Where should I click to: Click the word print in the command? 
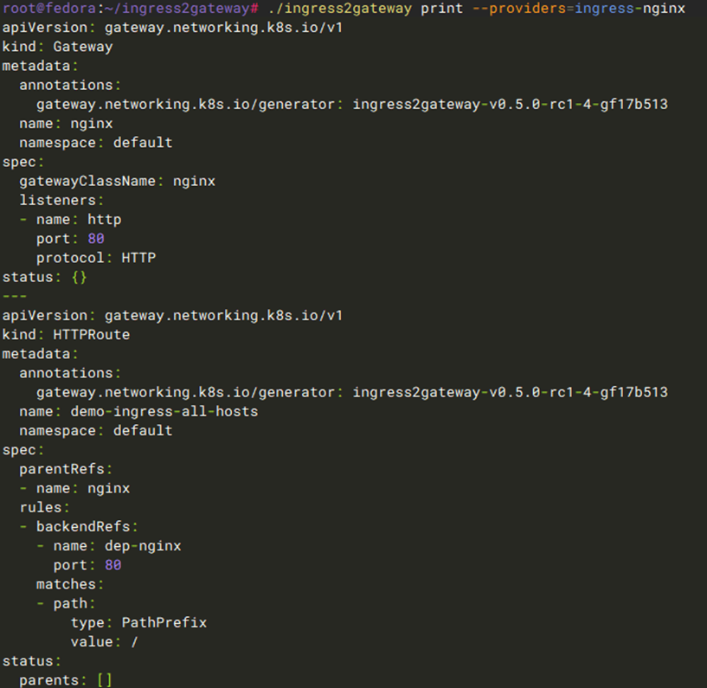tap(442, 9)
